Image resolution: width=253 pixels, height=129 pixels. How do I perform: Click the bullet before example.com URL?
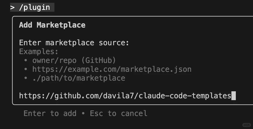(26, 69)
